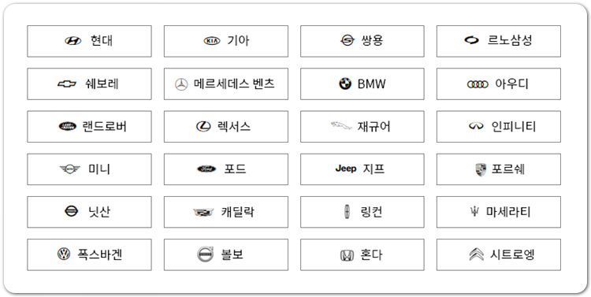Choose the 인피니티 brand button
Screen dimensions: 591x297
(x=499, y=126)
